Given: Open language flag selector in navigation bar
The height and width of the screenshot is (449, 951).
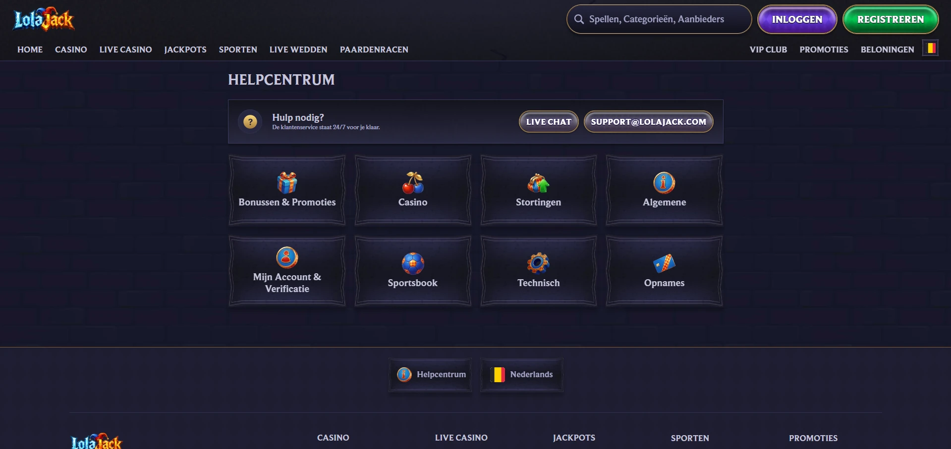Looking at the screenshot, I should pyautogui.click(x=931, y=48).
